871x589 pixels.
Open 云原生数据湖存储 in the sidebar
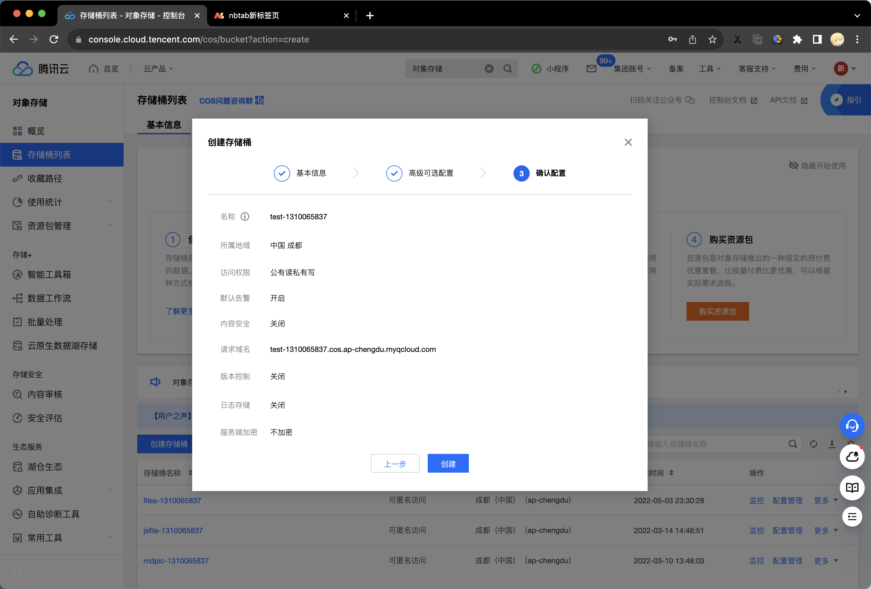62,345
